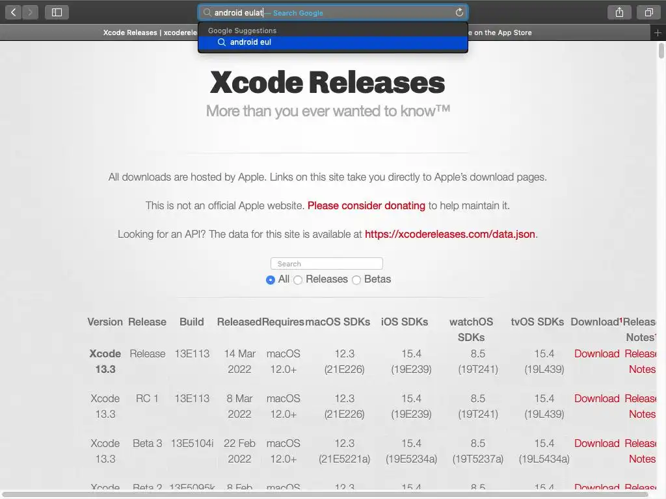Click the 'RC 1' release cell
Viewport: 666px width, 499px height.
click(147, 399)
